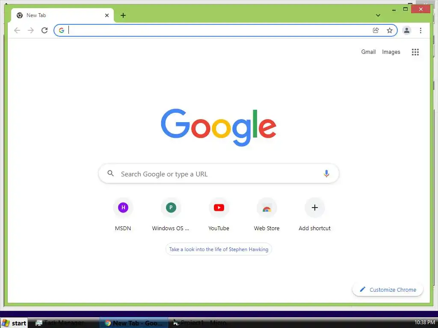Open the YouTube shortcut

(x=219, y=215)
